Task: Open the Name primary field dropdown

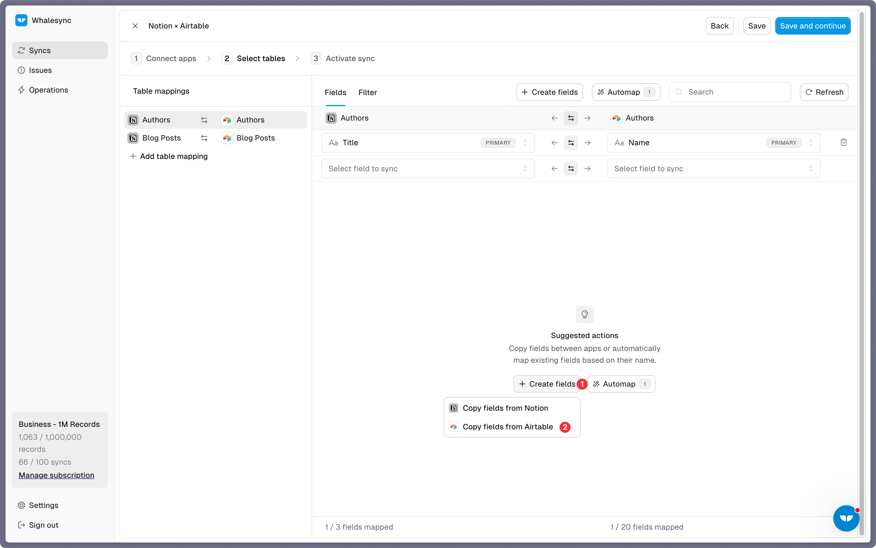Action: 713,143
